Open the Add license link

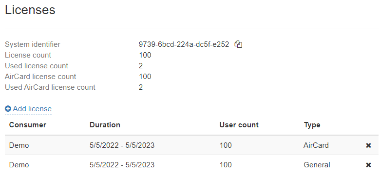tap(28, 109)
